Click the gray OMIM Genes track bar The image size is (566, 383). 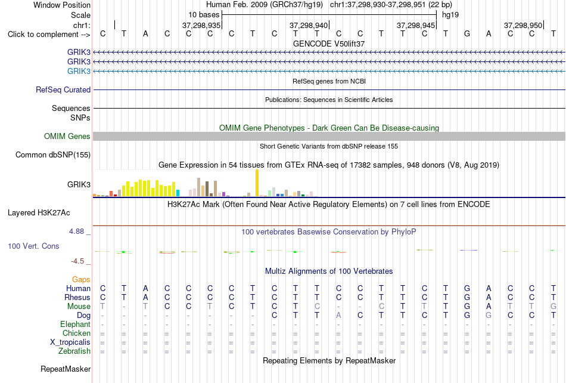329,136
